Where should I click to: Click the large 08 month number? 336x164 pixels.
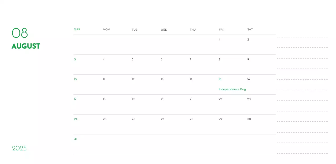pyautogui.click(x=20, y=33)
